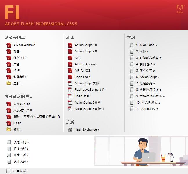Screen dimensions: 188x174
Task: Open the 新增功能 » page
Action: [x=21, y=148]
